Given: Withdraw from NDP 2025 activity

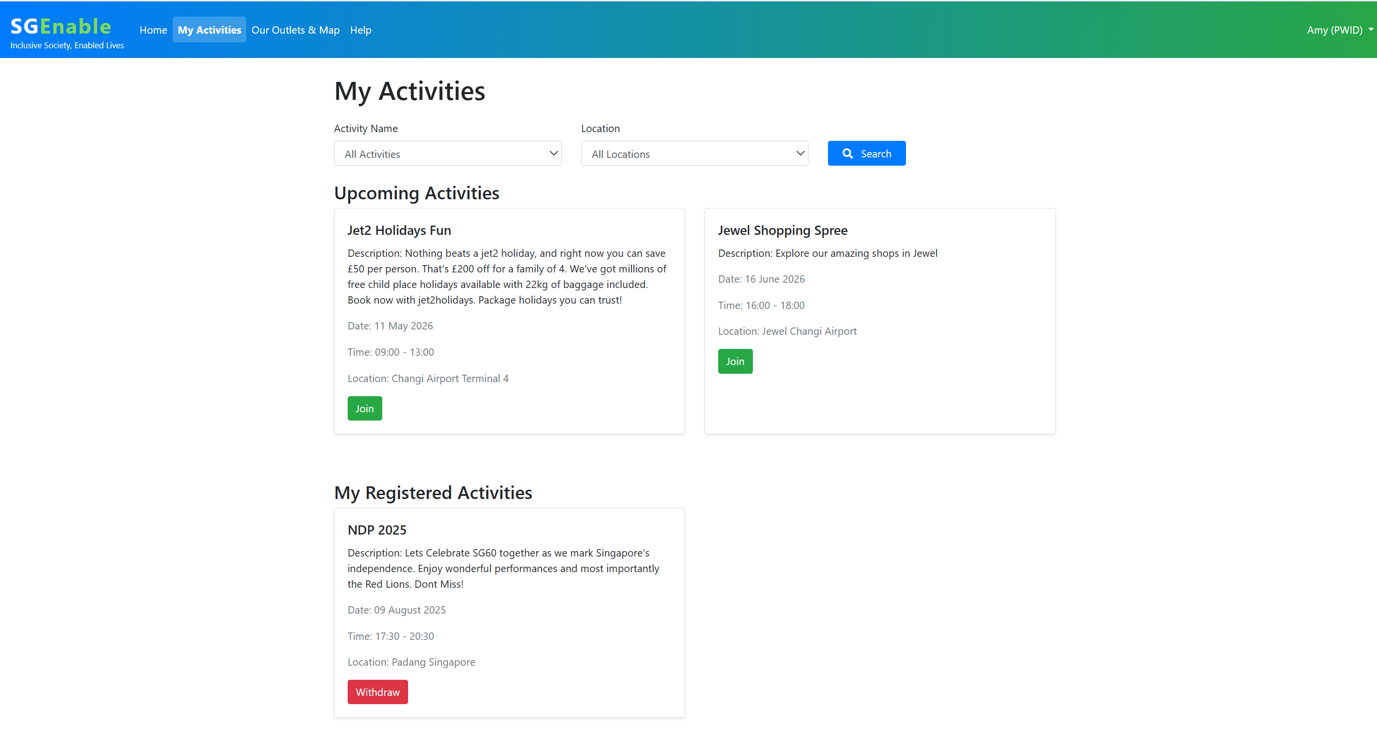Looking at the screenshot, I should coord(377,692).
